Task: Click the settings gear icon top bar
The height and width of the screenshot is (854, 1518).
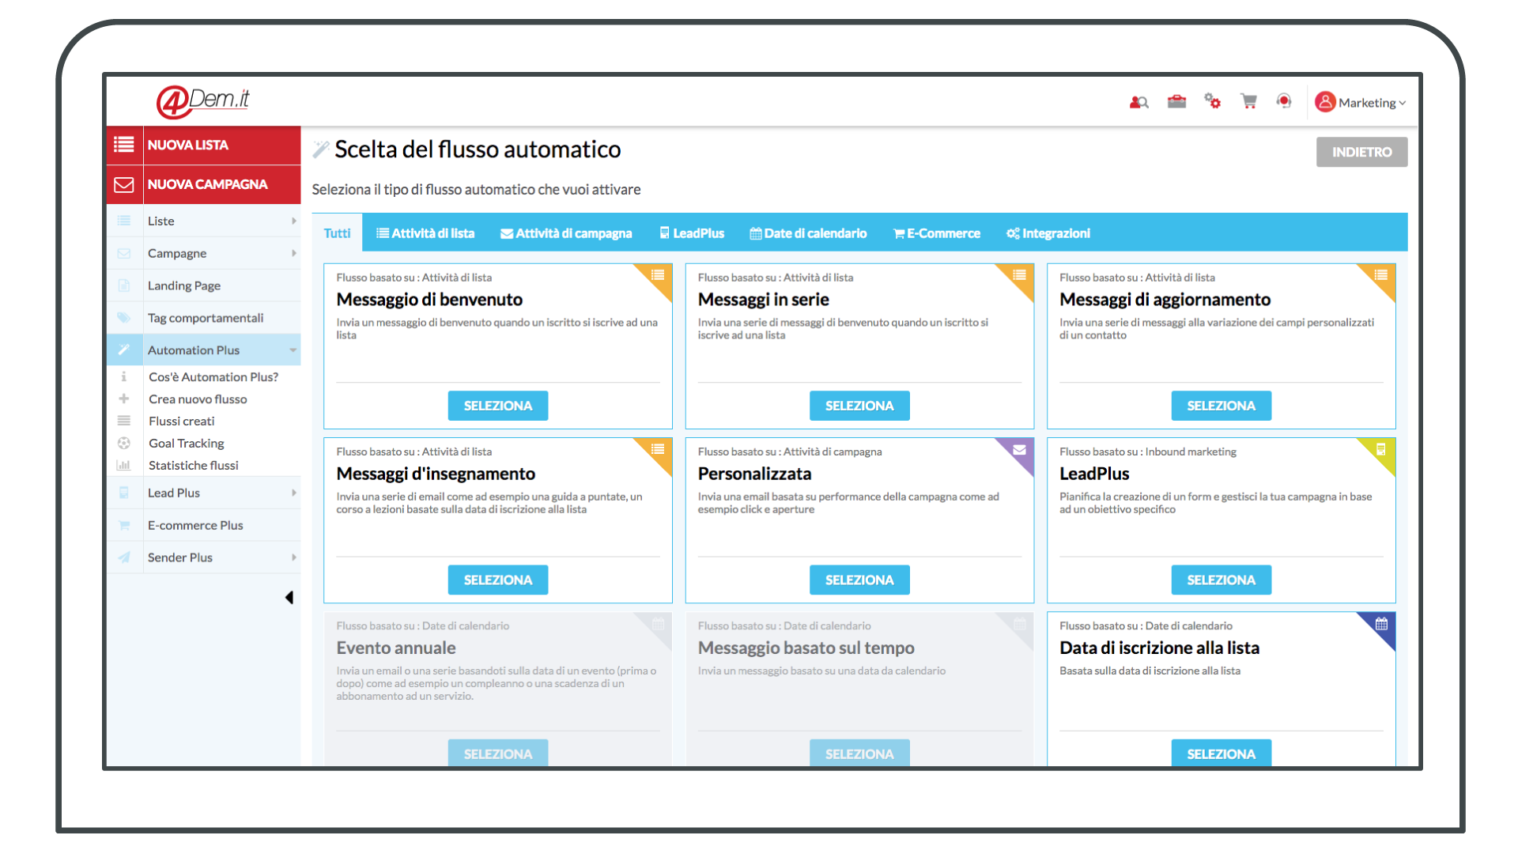Action: pyautogui.click(x=1213, y=102)
